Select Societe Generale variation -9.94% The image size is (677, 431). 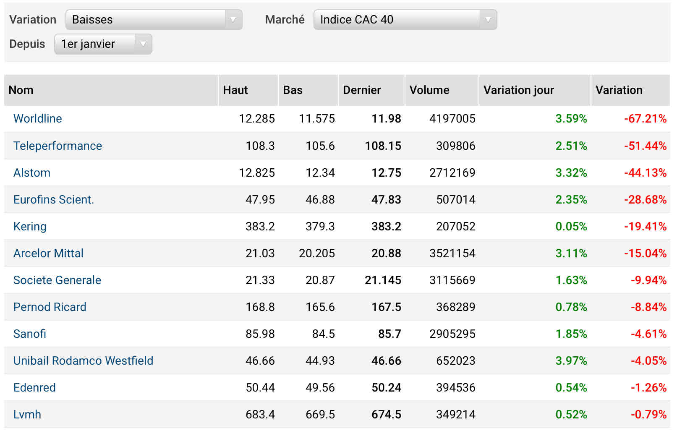tap(648, 280)
